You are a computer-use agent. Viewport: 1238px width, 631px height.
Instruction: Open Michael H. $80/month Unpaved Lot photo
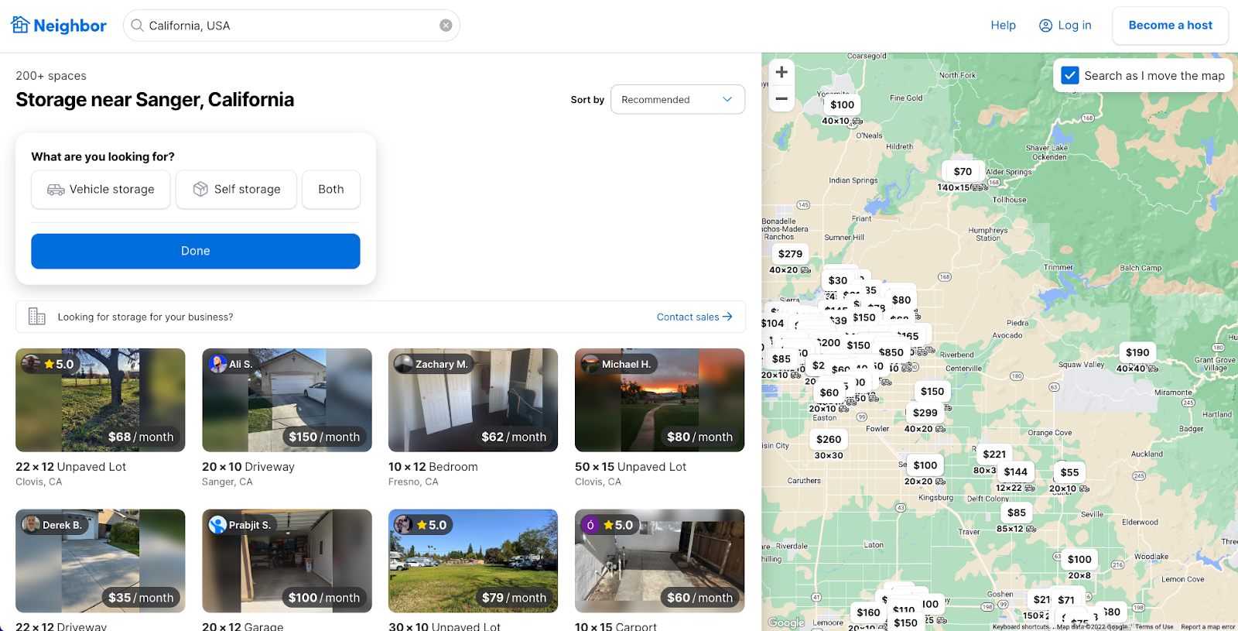click(x=660, y=400)
